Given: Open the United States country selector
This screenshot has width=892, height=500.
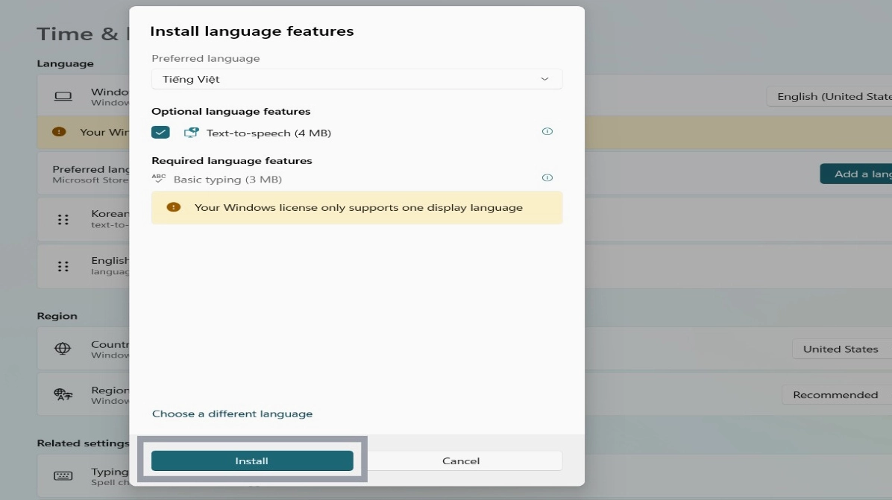Looking at the screenshot, I should (x=840, y=349).
